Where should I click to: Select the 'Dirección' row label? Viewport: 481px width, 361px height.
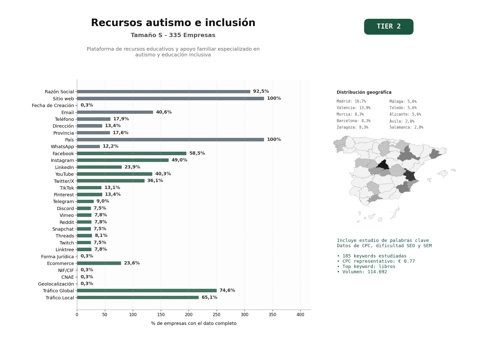(x=63, y=126)
